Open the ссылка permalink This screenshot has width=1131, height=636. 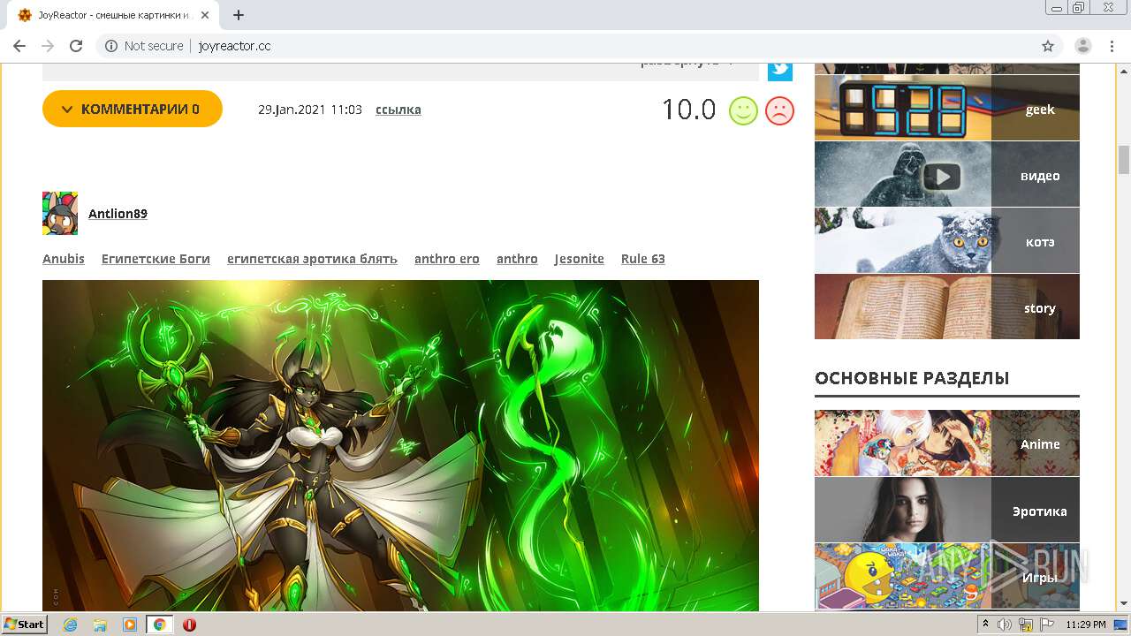coord(398,110)
